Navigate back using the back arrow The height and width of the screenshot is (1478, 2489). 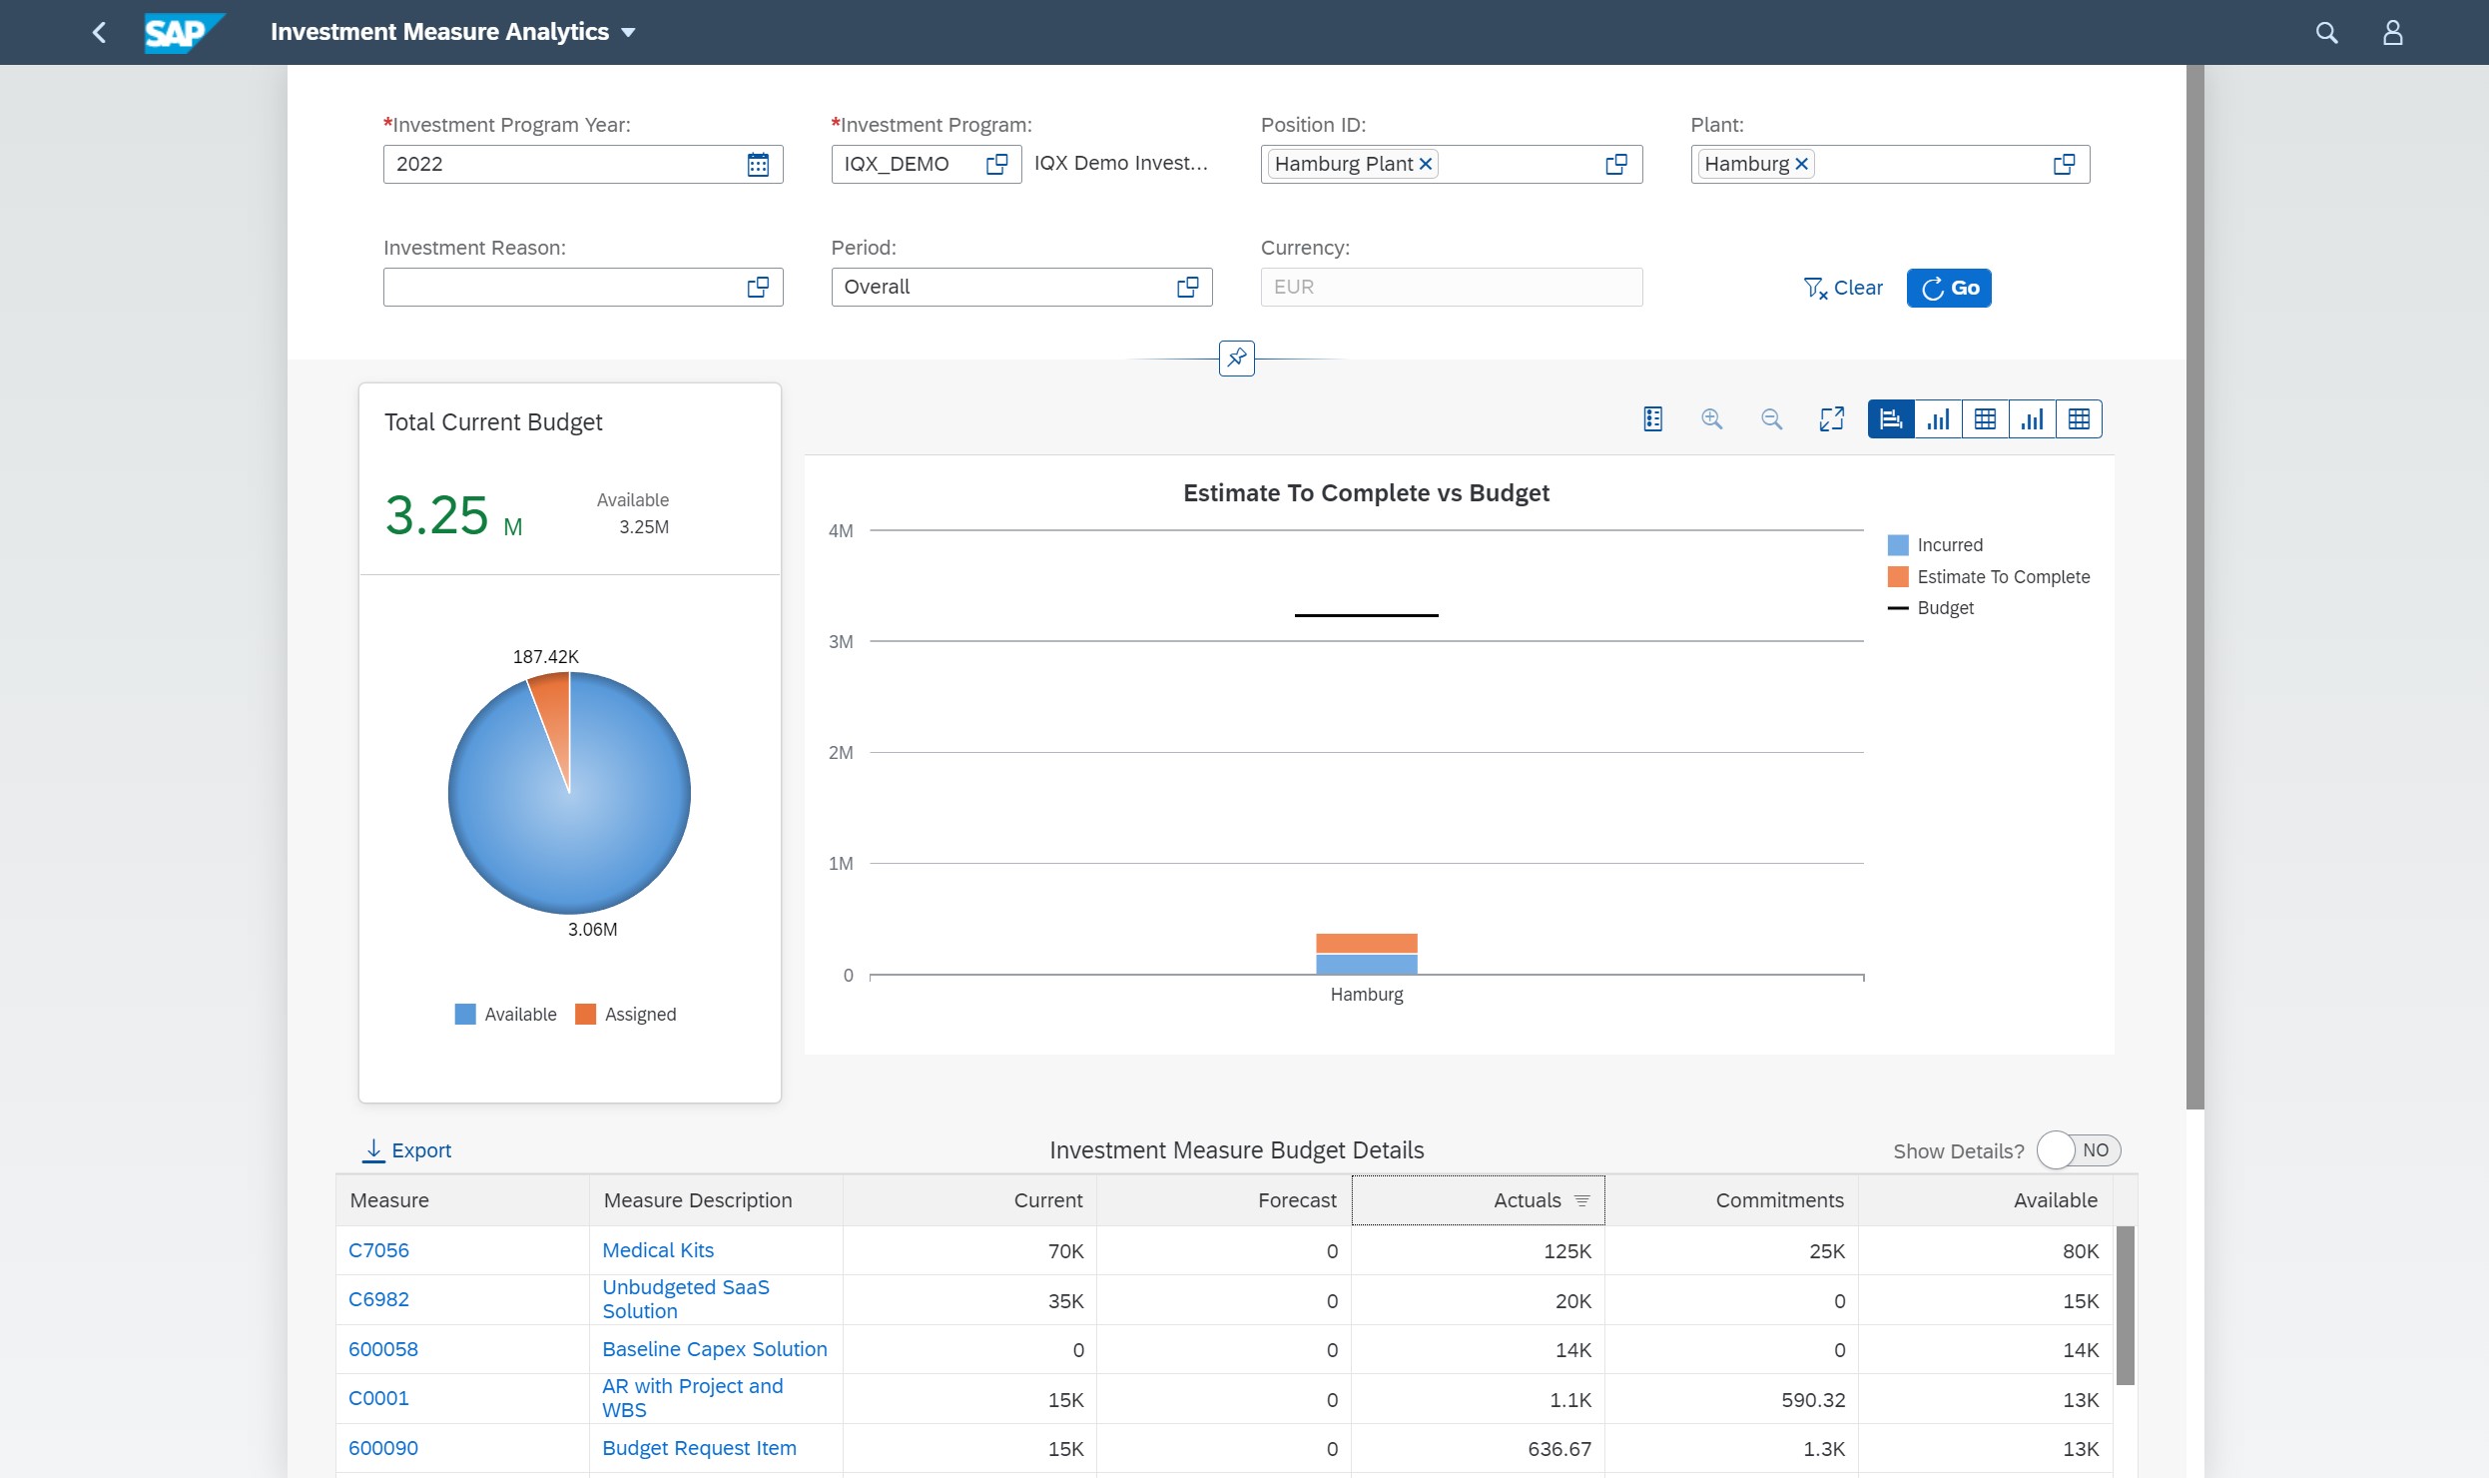click(99, 31)
